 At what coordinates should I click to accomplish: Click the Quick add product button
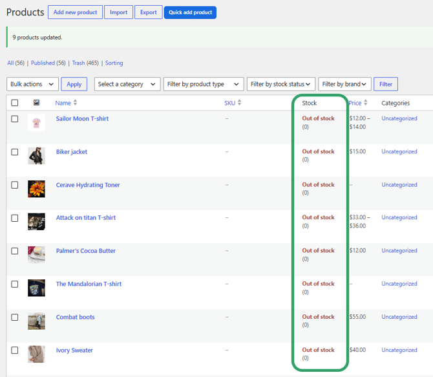pos(190,12)
